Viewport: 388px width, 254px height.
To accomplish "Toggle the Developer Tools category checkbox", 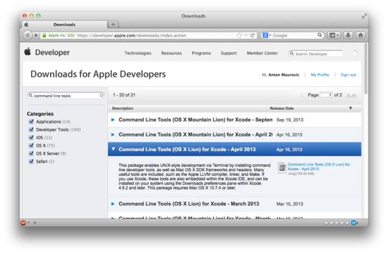I will (31, 129).
